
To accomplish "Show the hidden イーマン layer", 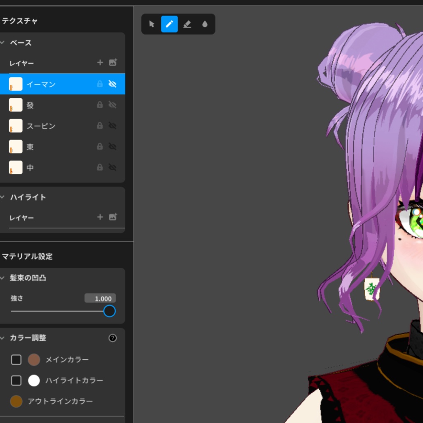I will (x=112, y=83).
